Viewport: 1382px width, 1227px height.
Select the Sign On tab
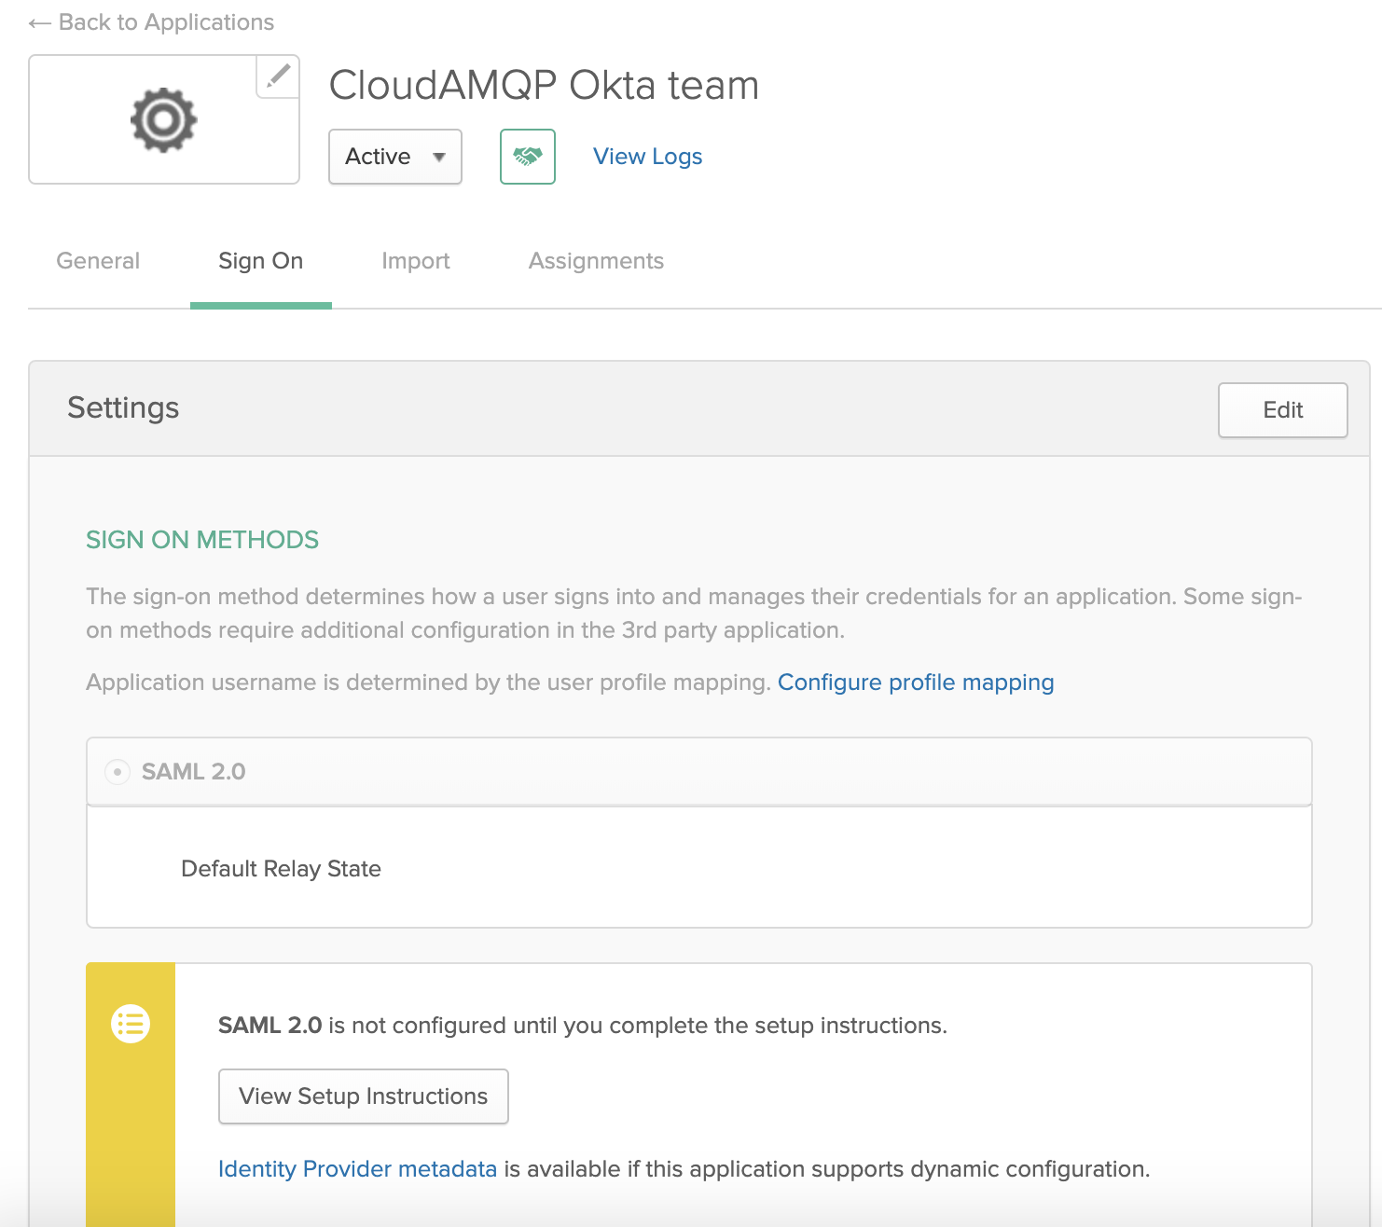click(261, 261)
